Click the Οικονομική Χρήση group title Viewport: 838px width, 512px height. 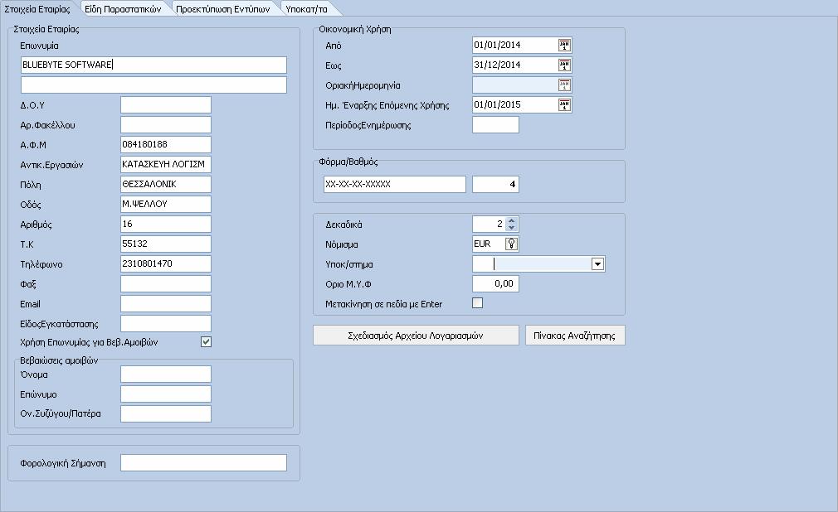click(x=355, y=29)
